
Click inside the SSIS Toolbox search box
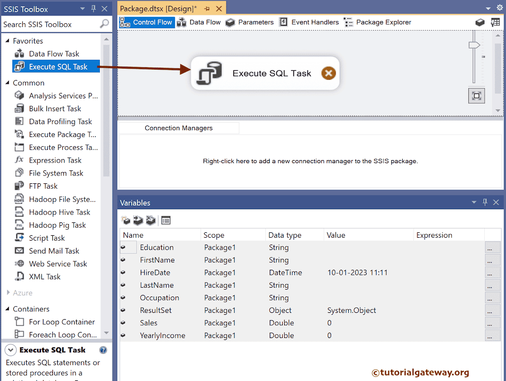pyautogui.click(x=49, y=24)
